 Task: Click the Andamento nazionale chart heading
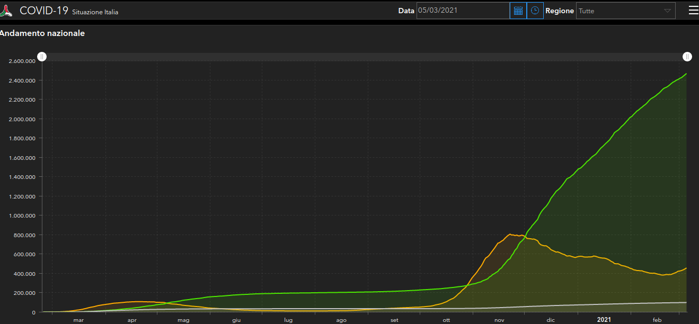[42, 33]
